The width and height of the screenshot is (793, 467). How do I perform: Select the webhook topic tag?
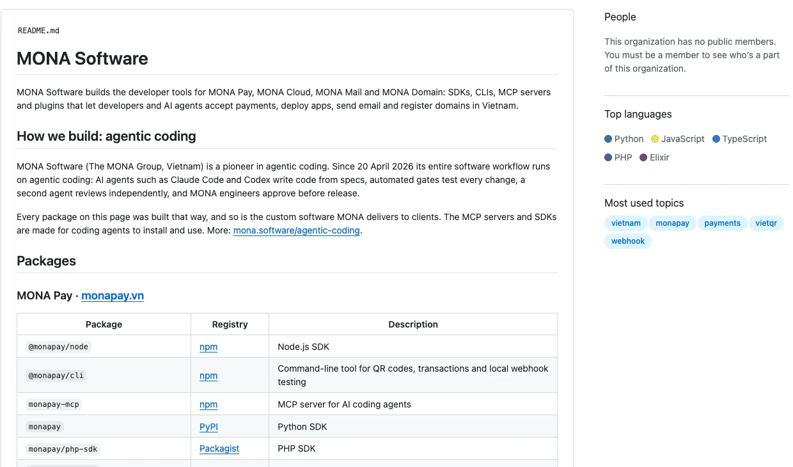coord(628,241)
